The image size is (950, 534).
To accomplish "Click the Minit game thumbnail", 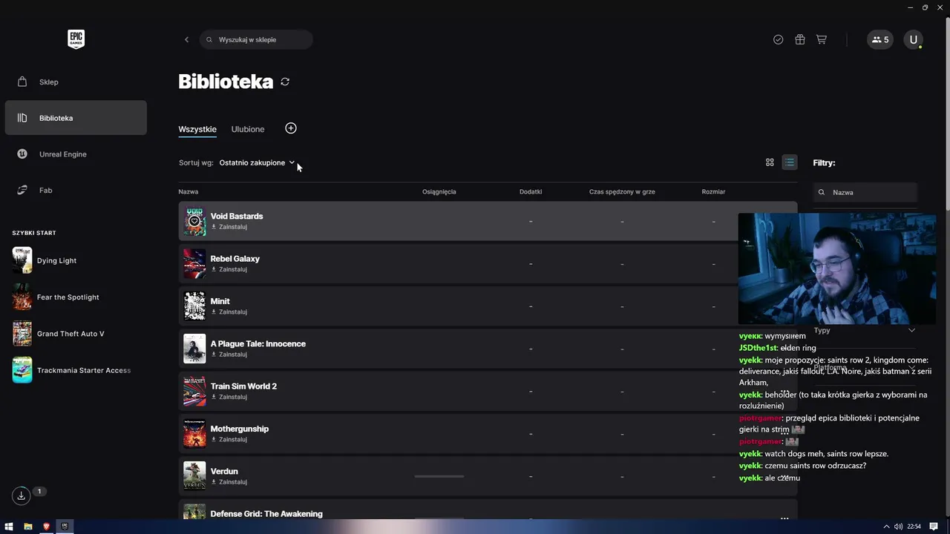I will coord(194,306).
